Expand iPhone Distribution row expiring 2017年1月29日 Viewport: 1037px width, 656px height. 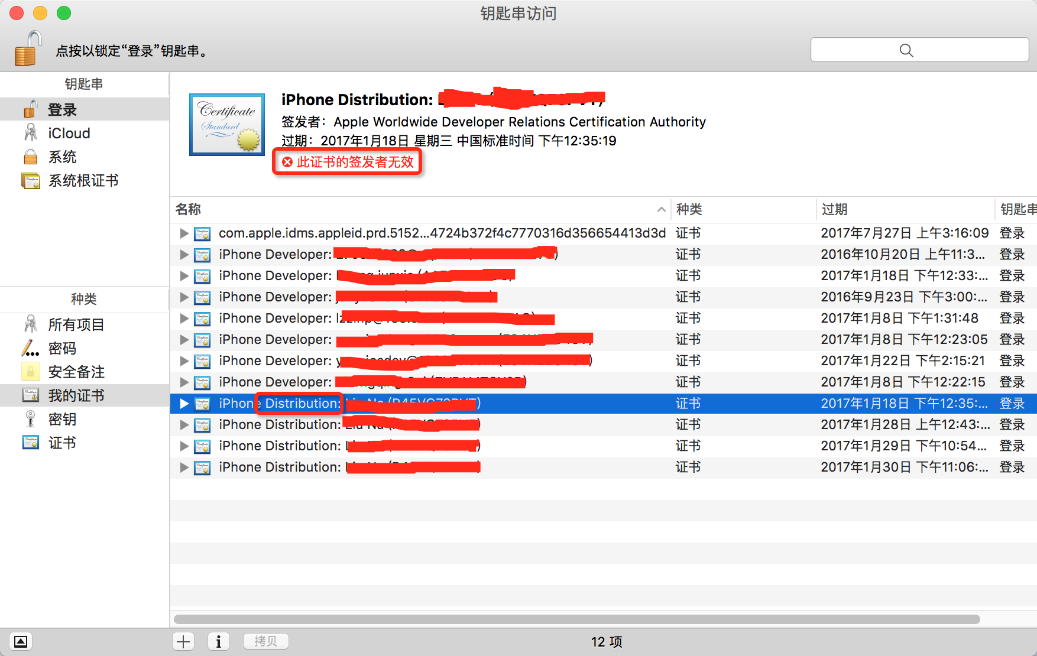pos(184,446)
